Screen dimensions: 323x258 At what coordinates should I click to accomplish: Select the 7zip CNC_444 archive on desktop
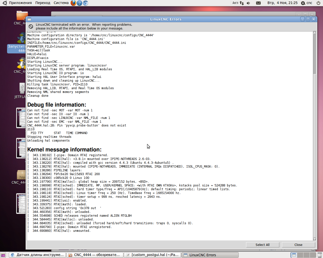click(x=19, y=177)
